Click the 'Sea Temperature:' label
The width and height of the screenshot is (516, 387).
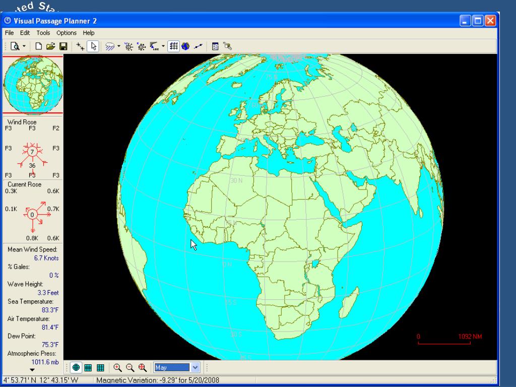[30, 302]
